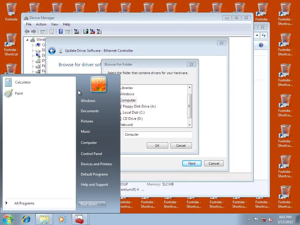Click the Back arrow in Device Manager toolbar
Viewport: 300px width, 225px height.
click(x=27, y=31)
